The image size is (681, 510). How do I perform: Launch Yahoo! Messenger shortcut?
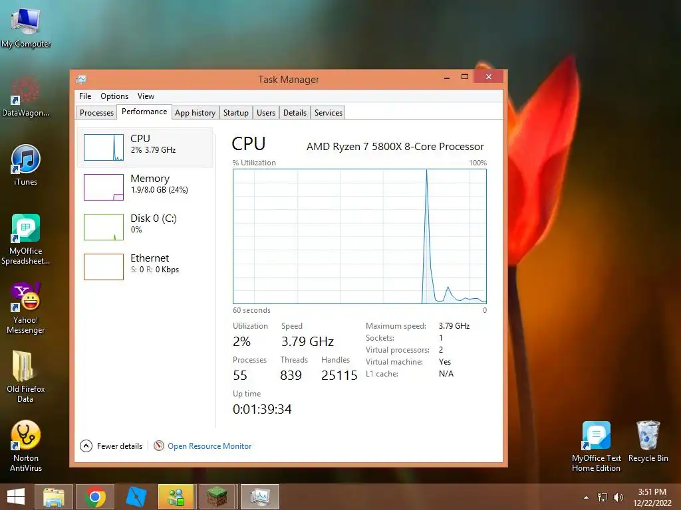(x=26, y=308)
